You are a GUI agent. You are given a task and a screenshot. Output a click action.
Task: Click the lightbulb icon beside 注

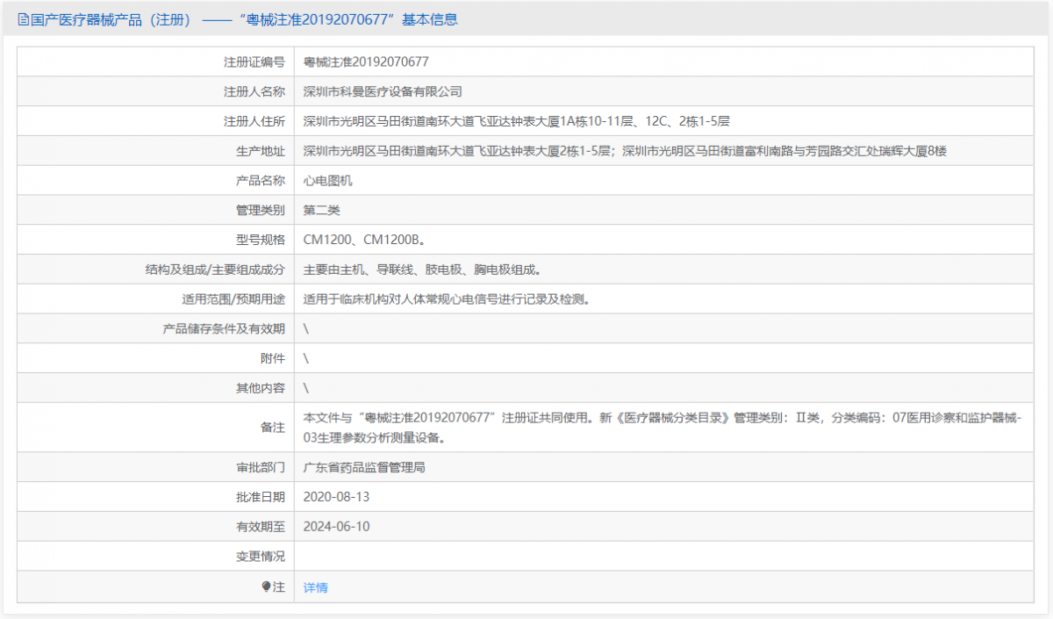pos(267,587)
